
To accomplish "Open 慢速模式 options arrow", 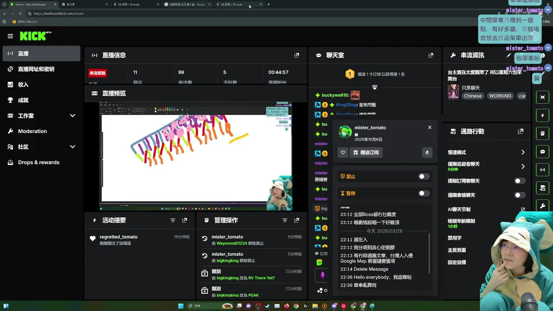I will 523,152.
